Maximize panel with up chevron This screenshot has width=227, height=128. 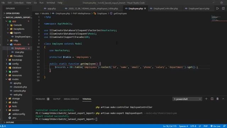223,99
